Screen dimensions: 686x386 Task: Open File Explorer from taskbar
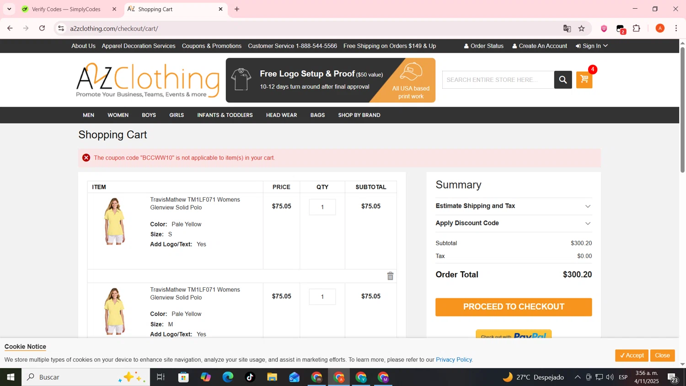tap(272, 377)
